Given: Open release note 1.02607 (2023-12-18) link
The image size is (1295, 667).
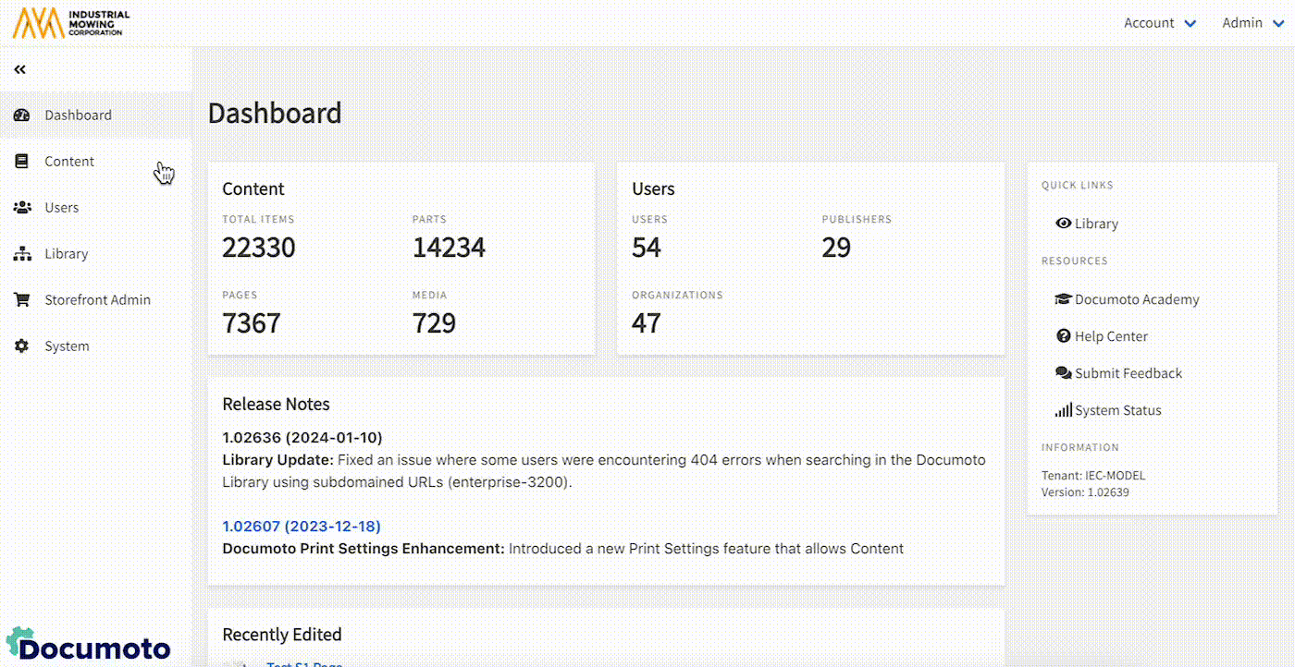Looking at the screenshot, I should pyautogui.click(x=302, y=527).
